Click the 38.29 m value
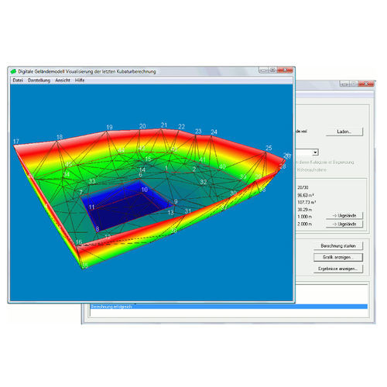The image size is (387, 387). [x=305, y=210]
